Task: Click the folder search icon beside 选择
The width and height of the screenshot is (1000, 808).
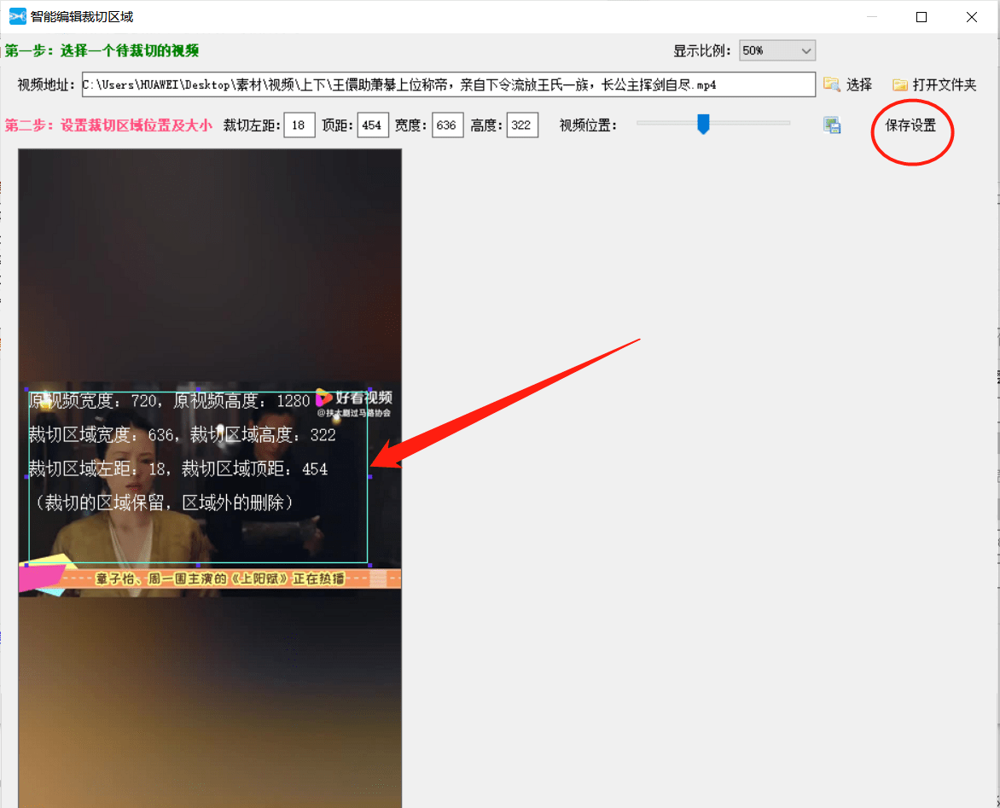Action: pos(831,84)
